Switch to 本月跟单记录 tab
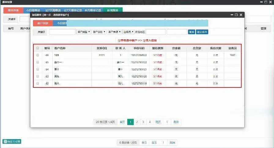 coord(93,10)
